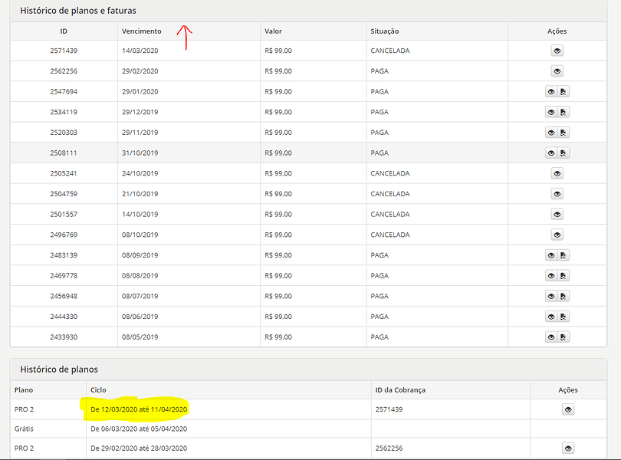View invoice 2433930 due 08/05/2019 via eye icon

tap(551, 337)
